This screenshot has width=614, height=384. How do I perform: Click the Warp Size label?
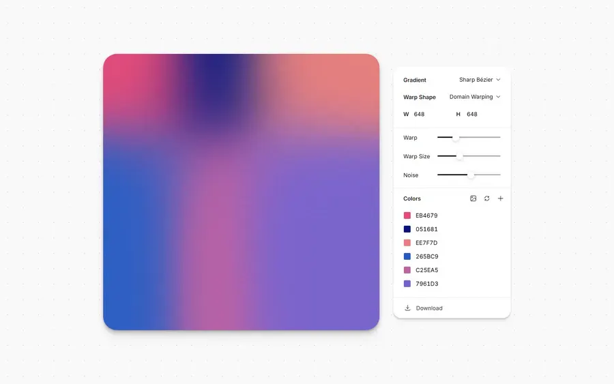pos(417,157)
